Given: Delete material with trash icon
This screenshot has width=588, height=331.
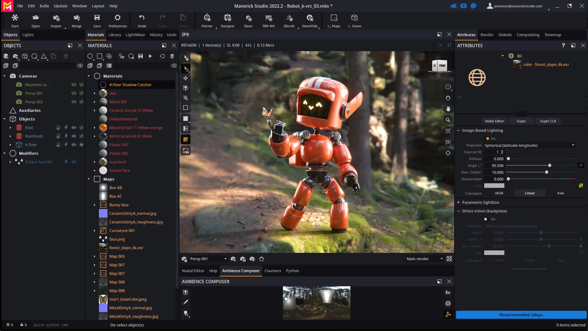Looking at the screenshot, I should pyautogui.click(x=172, y=56).
